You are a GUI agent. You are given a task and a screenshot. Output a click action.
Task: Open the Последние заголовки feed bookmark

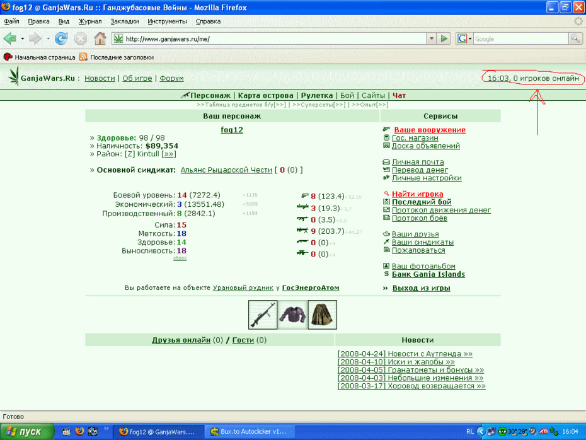pyautogui.click(x=117, y=57)
